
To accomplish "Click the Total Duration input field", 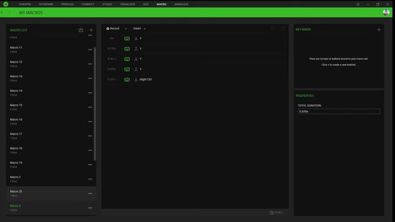I will pos(339,111).
